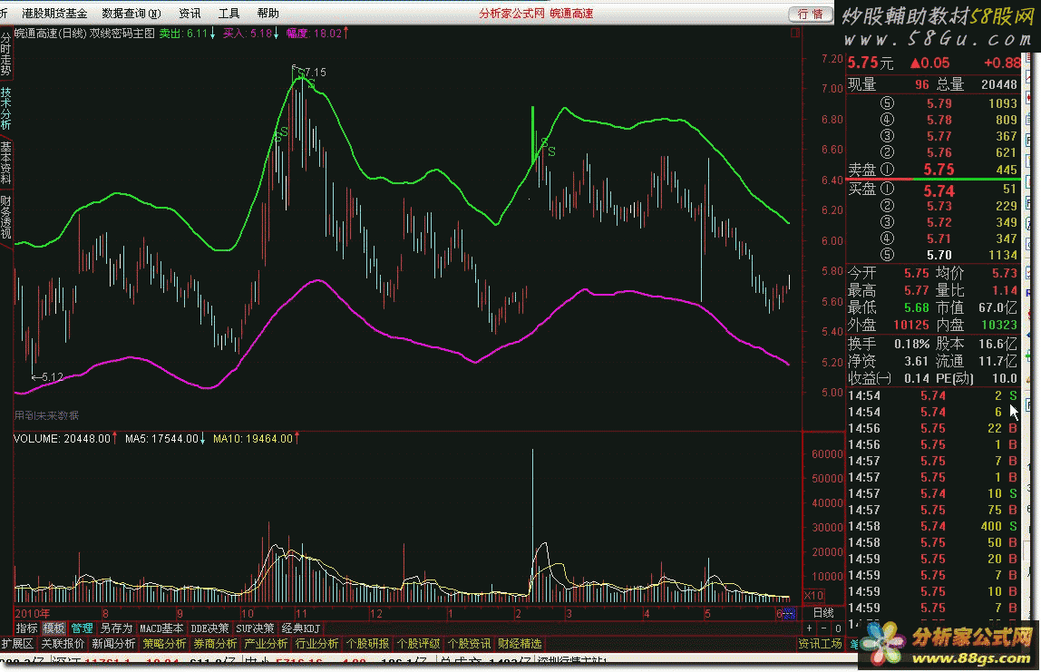Screen dimensions: 1041x672
Task: Select the 模板 tab below the chart
Action: [x=54, y=628]
